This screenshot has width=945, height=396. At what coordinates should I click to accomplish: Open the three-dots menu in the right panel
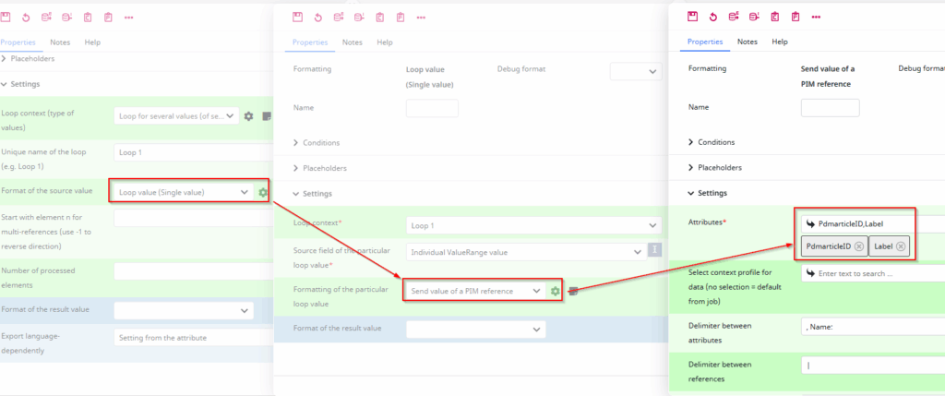tap(816, 17)
